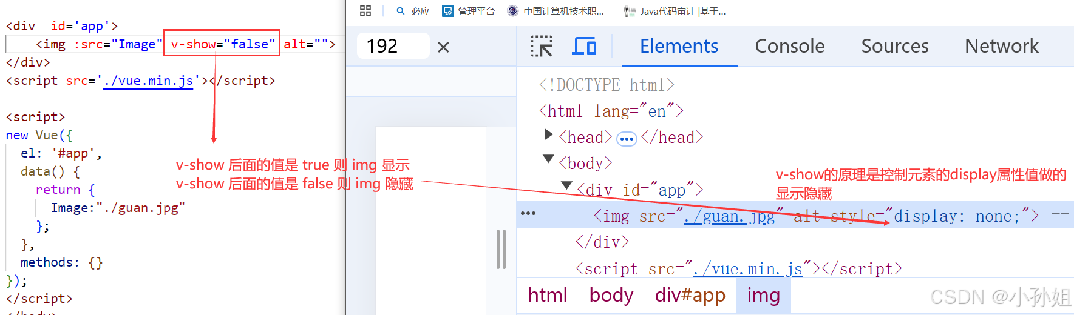Open ./vue.min.js link in code editor
This screenshot has height=315, width=1074.
point(148,81)
